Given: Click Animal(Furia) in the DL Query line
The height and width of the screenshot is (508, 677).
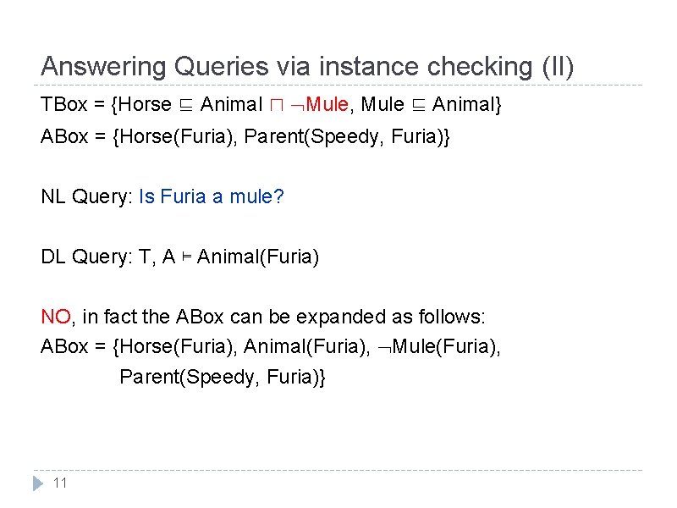Looking at the screenshot, I should click(258, 257).
